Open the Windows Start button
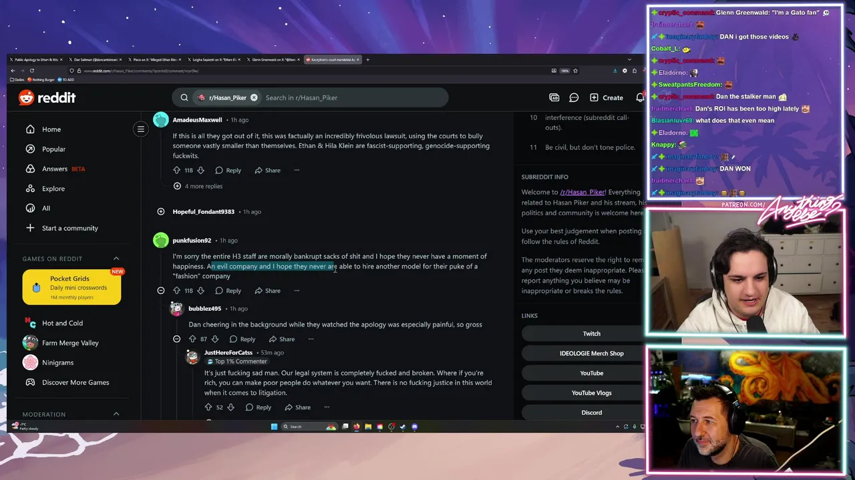Viewport: 855px width, 480px height. 274,427
